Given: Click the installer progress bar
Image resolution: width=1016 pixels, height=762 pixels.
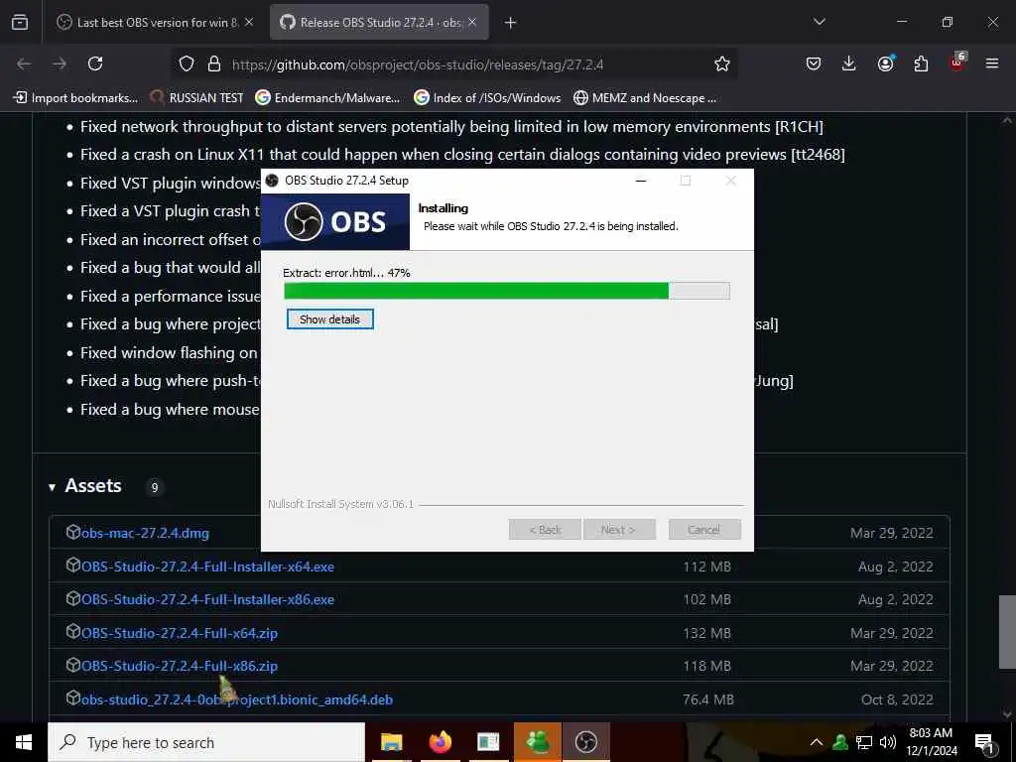Looking at the screenshot, I should [507, 291].
